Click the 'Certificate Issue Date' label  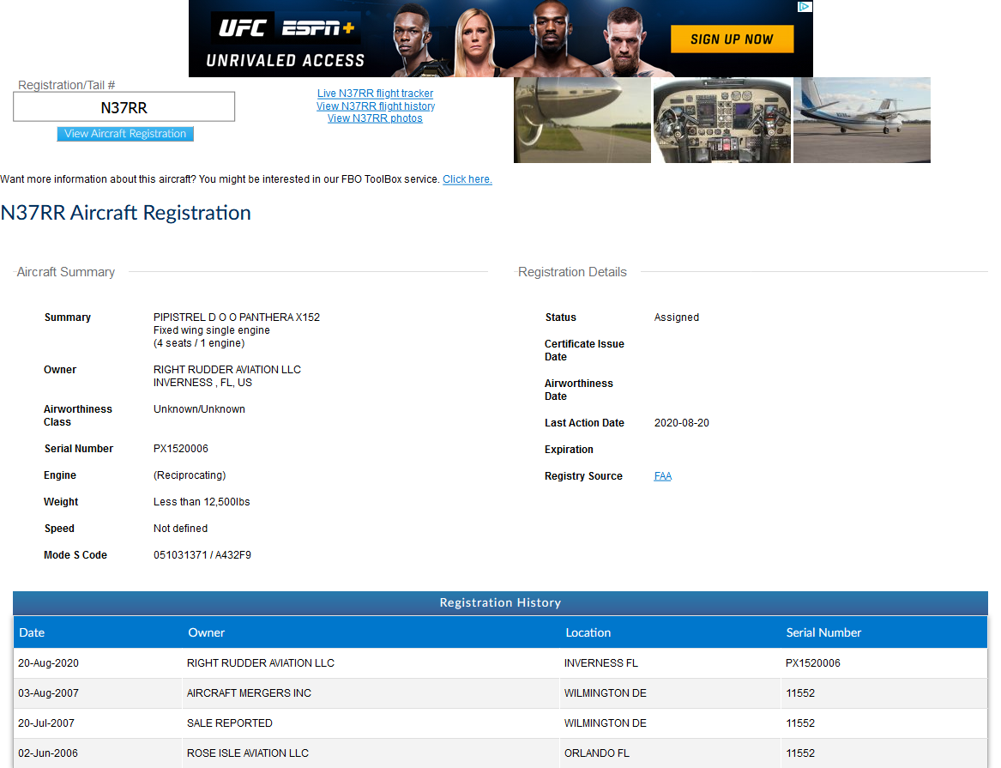coord(584,350)
